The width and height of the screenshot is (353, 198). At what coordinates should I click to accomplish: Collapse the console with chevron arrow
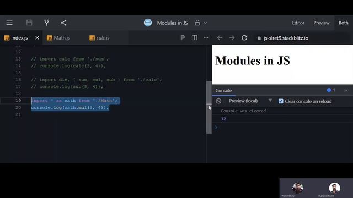[x=346, y=90]
